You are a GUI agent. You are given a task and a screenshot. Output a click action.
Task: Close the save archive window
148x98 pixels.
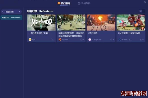coord(145,2)
